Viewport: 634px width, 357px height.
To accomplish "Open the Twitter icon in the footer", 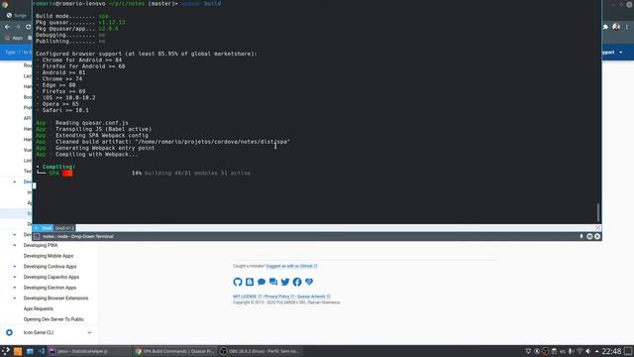I will pyautogui.click(x=285, y=282).
